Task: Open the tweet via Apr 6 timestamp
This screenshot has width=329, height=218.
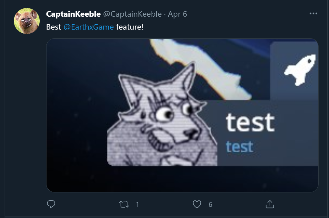Action: tap(177, 14)
